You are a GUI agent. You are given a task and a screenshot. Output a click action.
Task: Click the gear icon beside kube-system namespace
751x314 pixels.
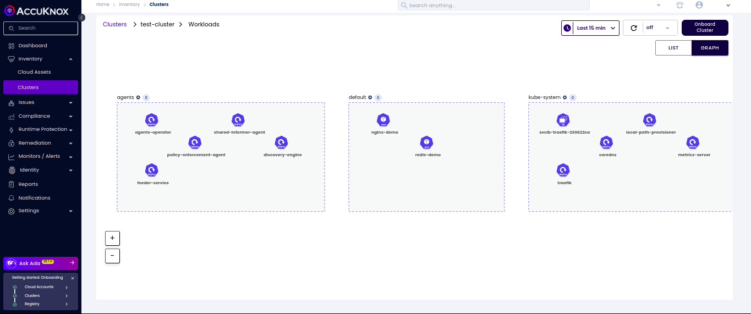pos(565,97)
